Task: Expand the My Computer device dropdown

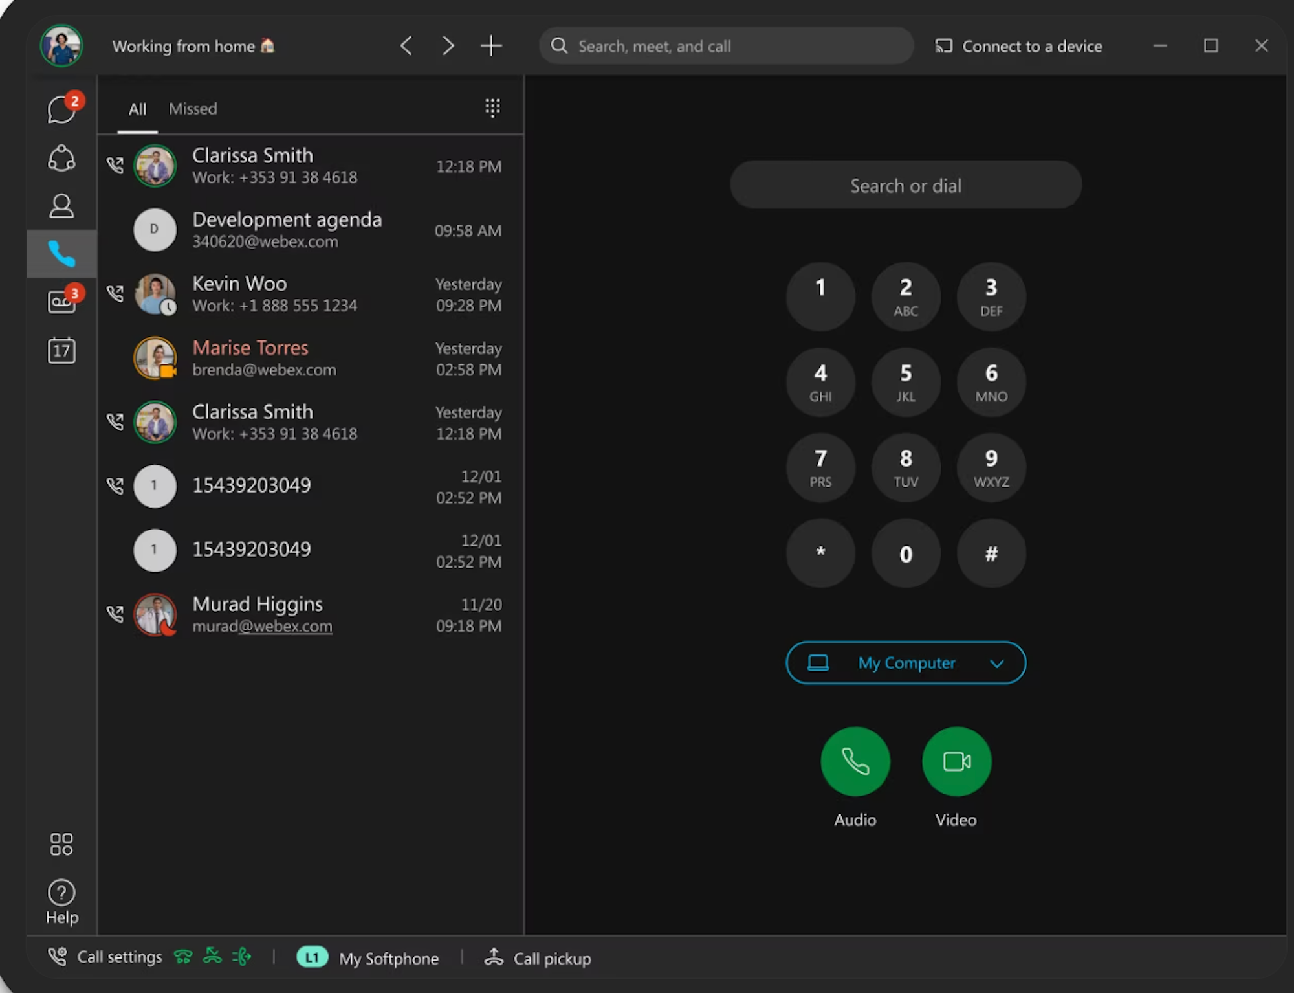Action: click(x=996, y=662)
